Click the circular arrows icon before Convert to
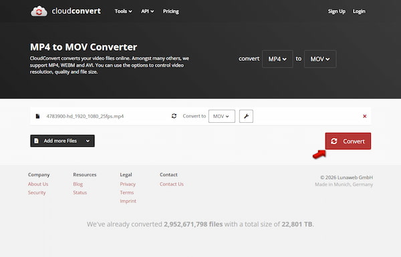Viewport: 401px width, 257px height. 174,116
